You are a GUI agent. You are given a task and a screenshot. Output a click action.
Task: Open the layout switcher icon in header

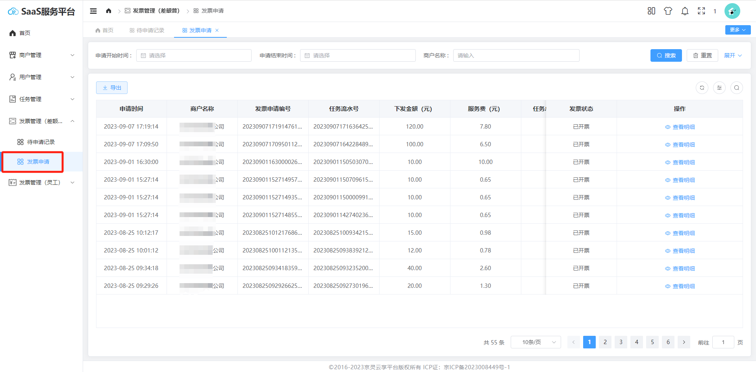click(x=652, y=11)
